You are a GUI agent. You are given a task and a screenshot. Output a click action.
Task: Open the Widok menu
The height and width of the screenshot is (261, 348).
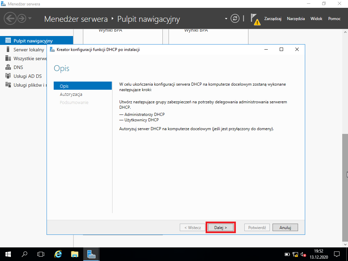click(x=316, y=19)
